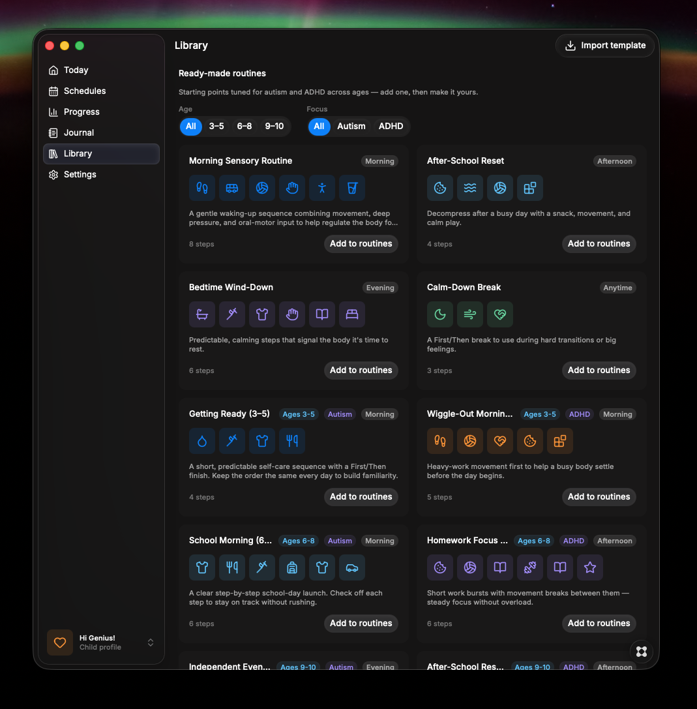This screenshot has height=709, width=697.
Task: Click the bed icon in Bedtime Wind-Down
Action: click(x=352, y=314)
